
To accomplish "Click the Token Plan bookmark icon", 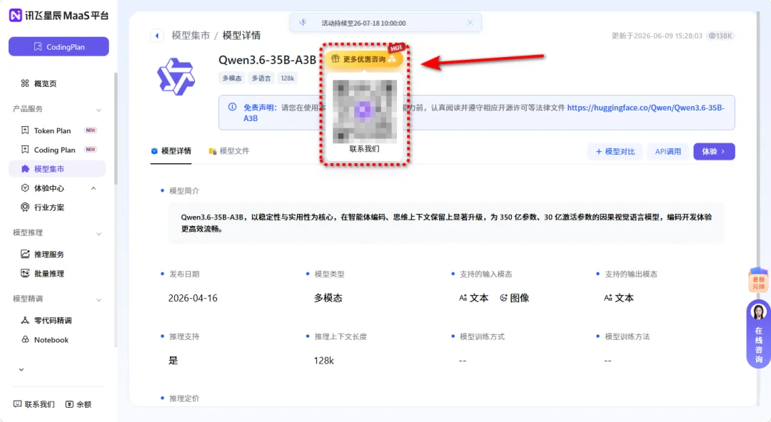I will (25, 130).
